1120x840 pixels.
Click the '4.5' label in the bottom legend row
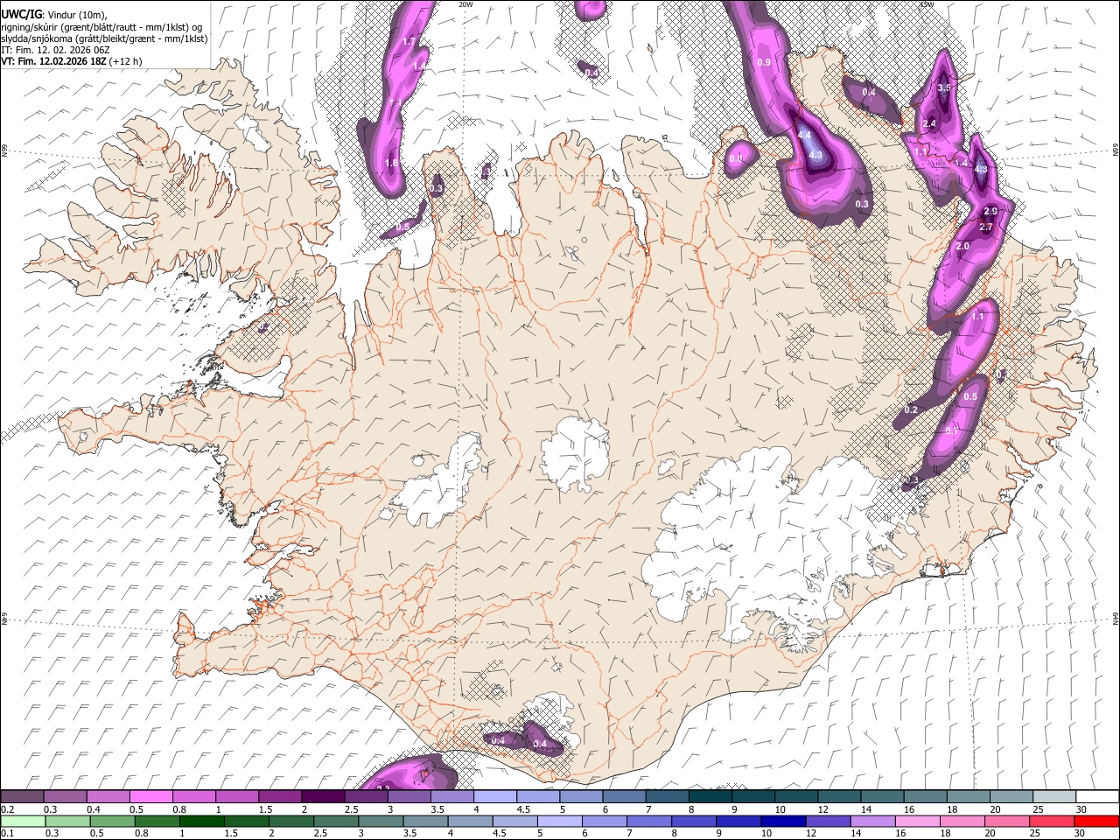point(499,833)
